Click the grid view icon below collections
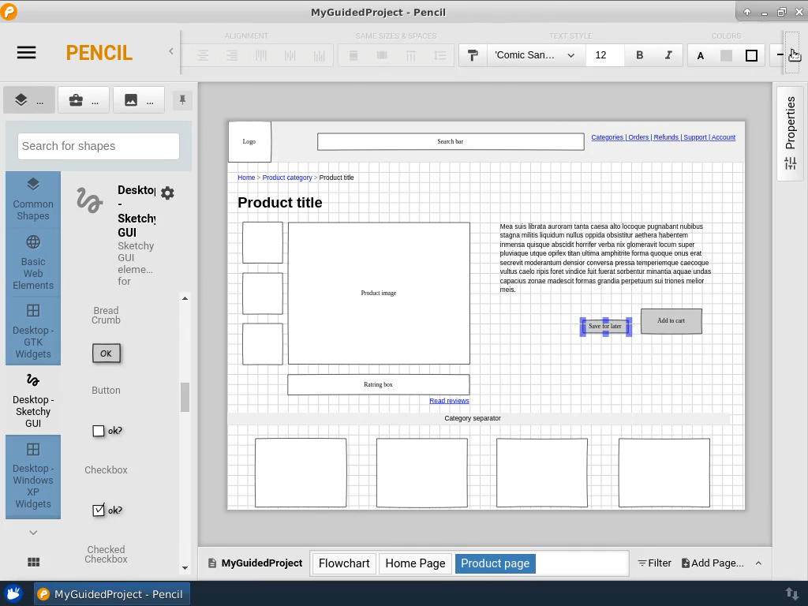 click(x=33, y=562)
